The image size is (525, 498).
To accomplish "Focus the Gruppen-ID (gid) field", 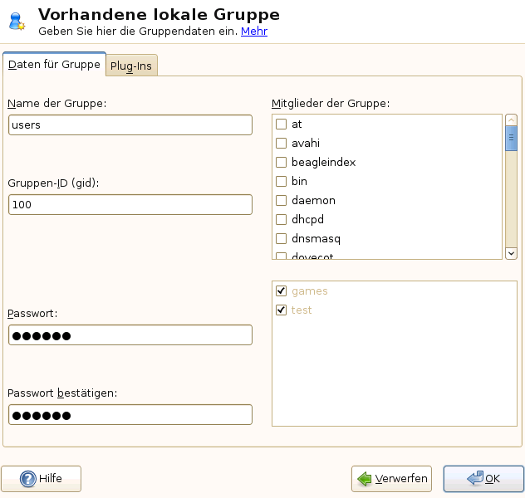I will (x=130, y=204).
